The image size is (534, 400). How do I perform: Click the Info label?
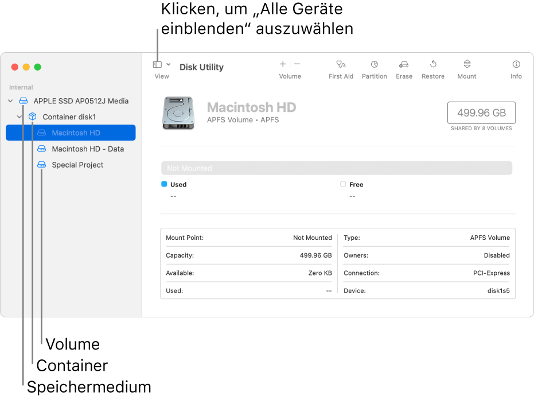pos(516,76)
